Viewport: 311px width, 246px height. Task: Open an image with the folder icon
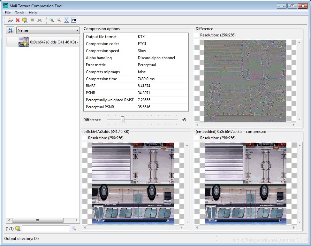[10, 20]
